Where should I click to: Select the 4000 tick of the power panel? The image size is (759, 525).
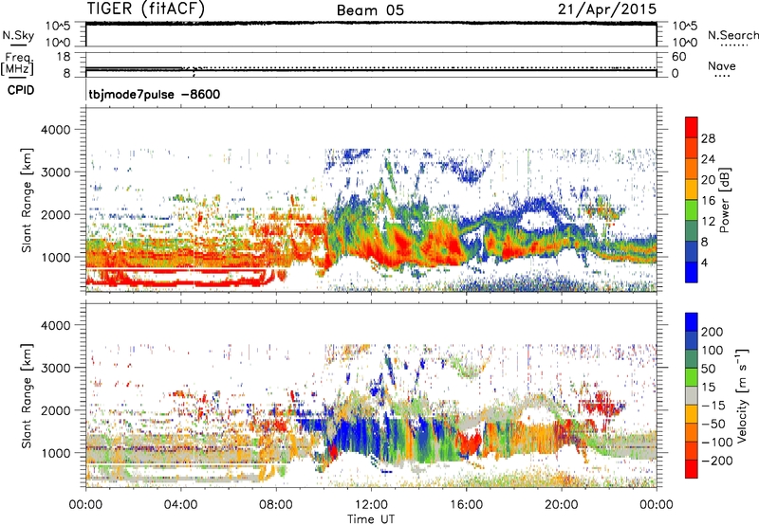56,130
